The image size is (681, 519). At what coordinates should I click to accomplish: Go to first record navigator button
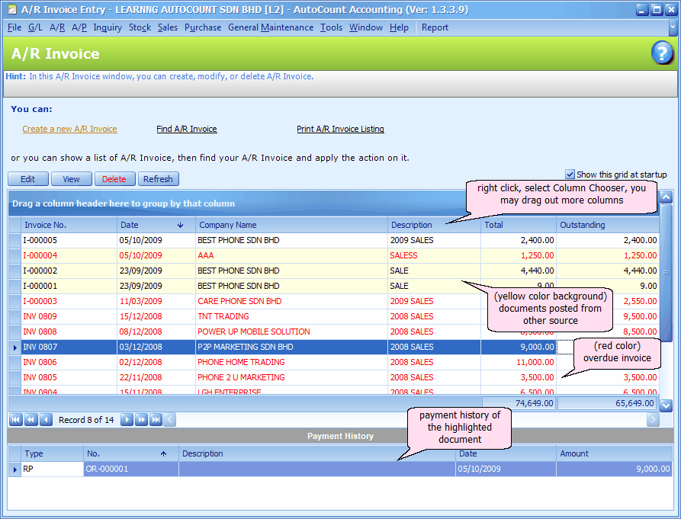click(x=16, y=420)
